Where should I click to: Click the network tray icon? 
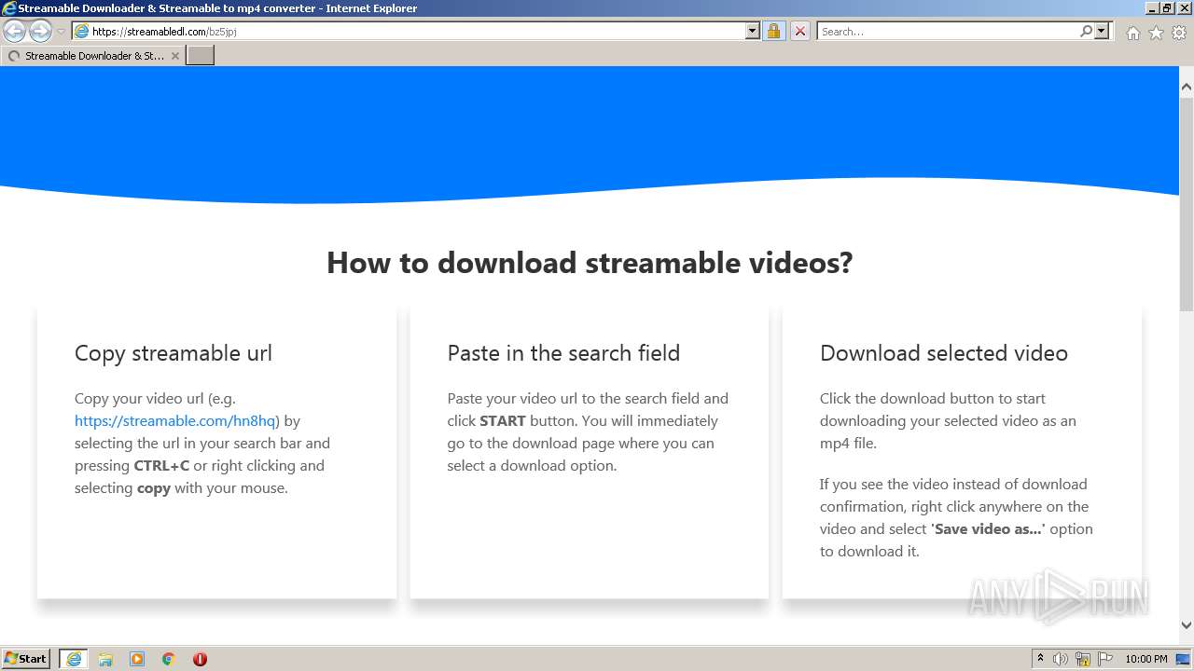click(1083, 659)
